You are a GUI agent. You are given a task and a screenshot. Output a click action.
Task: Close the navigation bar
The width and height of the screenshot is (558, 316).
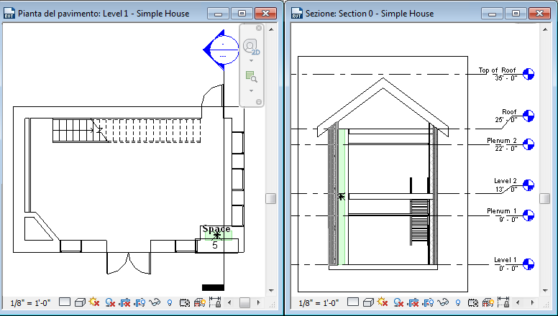[259, 28]
